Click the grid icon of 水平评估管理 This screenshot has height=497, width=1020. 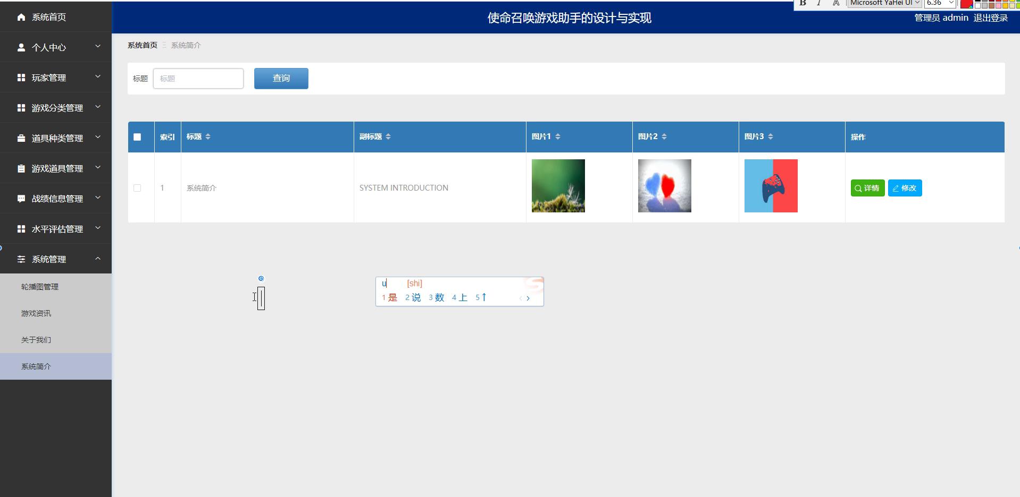coord(21,229)
